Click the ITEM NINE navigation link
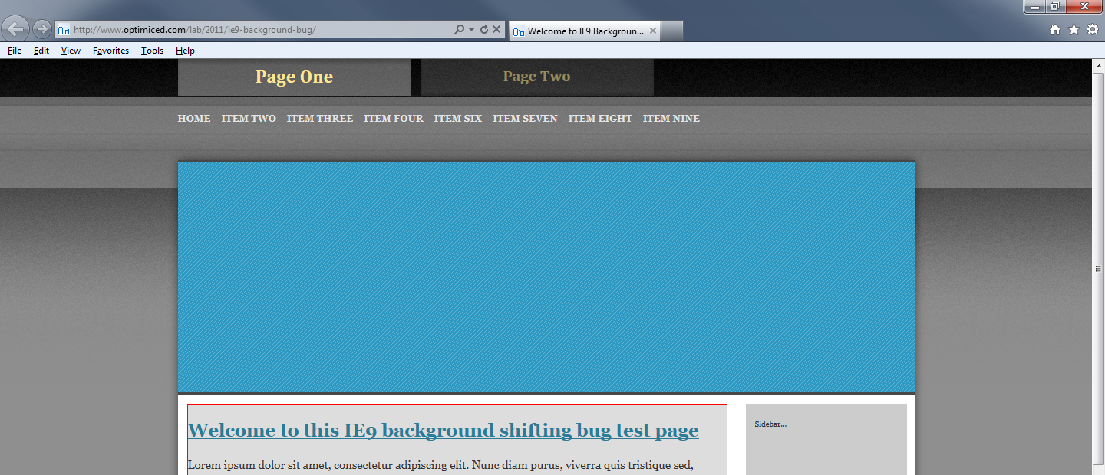This screenshot has width=1105, height=475. 671,119
